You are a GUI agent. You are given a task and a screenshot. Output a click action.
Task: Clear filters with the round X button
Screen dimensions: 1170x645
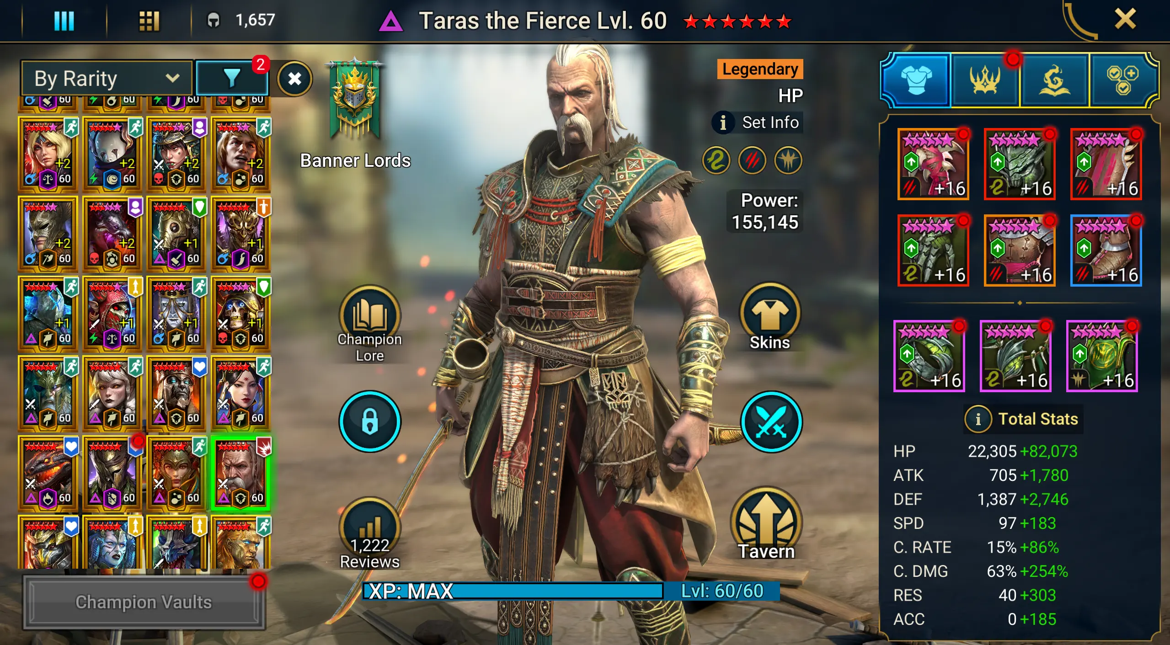click(x=294, y=79)
